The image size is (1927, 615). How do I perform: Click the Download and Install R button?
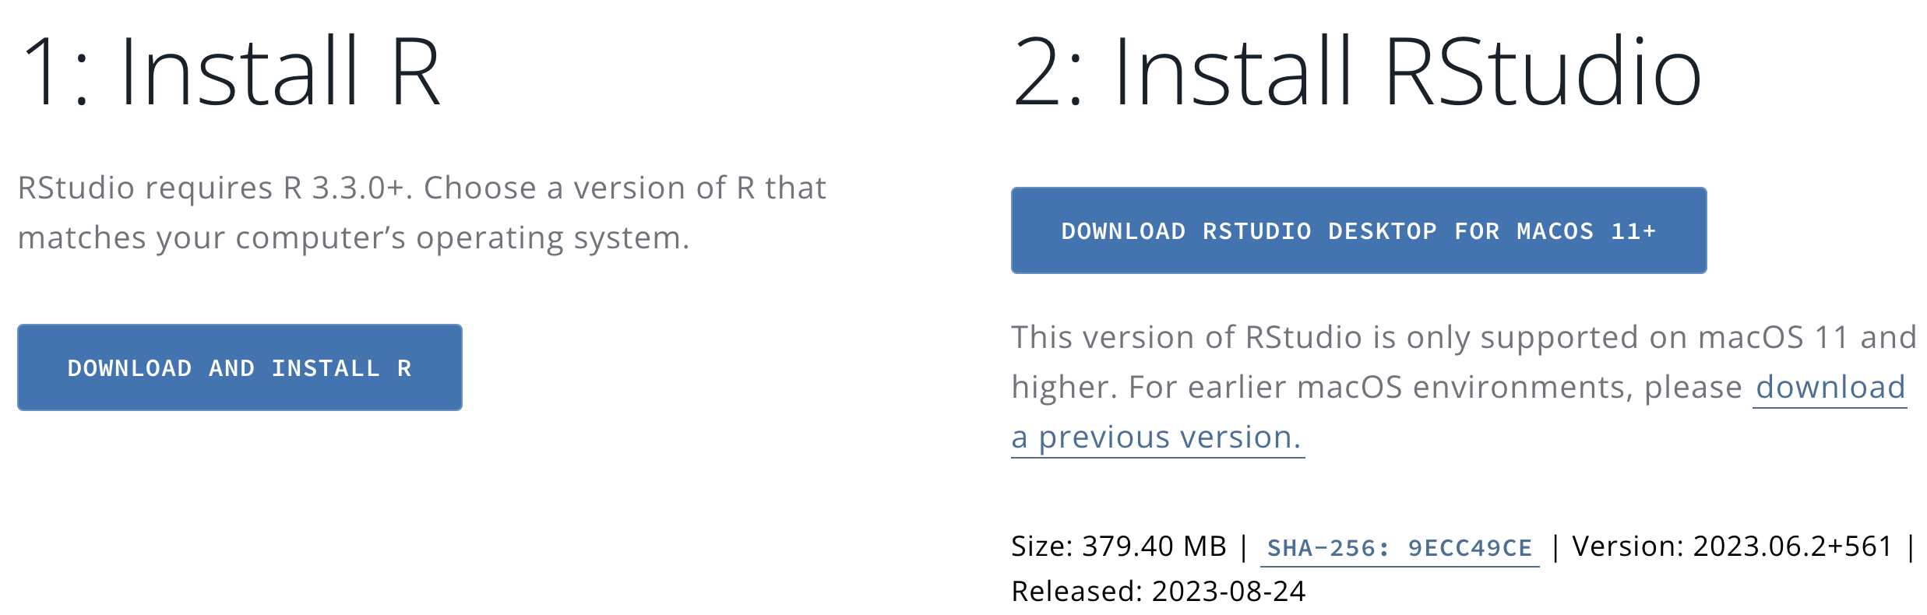(x=240, y=367)
